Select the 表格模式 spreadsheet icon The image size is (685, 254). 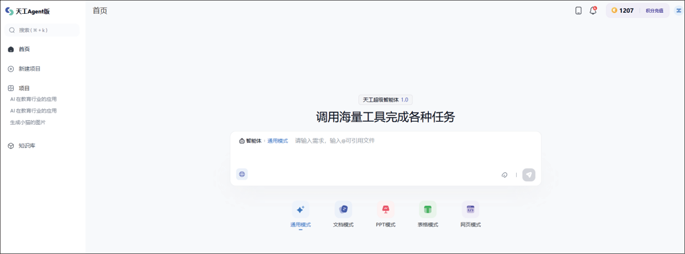point(428,210)
